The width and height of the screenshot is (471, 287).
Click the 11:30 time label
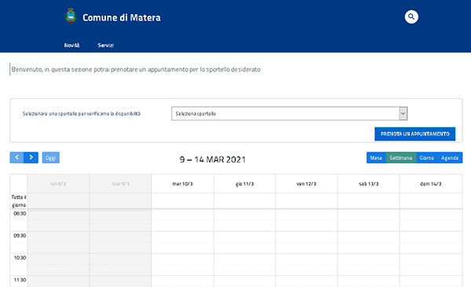tap(20, 280)
